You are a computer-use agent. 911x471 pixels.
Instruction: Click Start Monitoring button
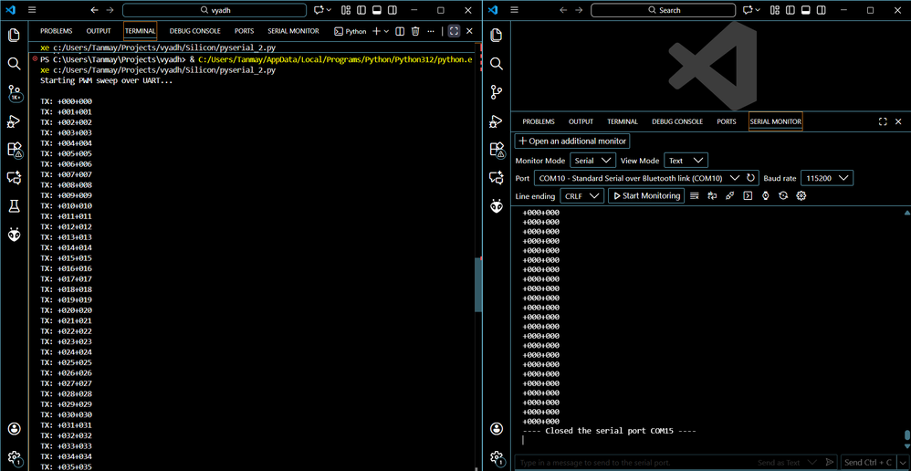pyautogui.click(x=646, y=195)
